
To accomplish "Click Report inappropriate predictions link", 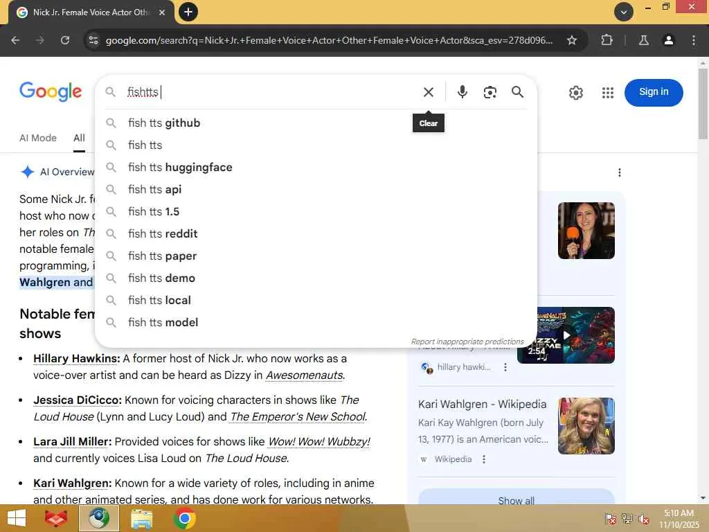I will pyautogui.click(x=467, y=342).
